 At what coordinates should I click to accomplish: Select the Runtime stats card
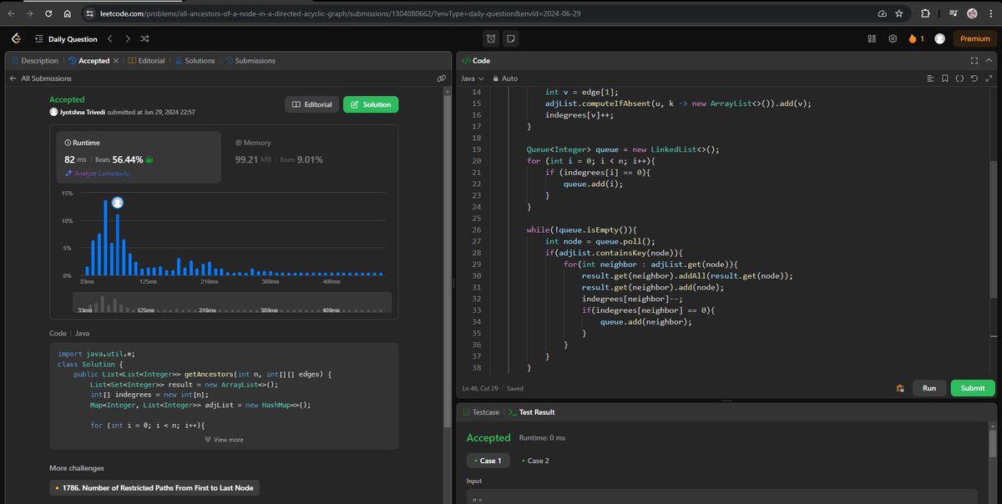138,157
